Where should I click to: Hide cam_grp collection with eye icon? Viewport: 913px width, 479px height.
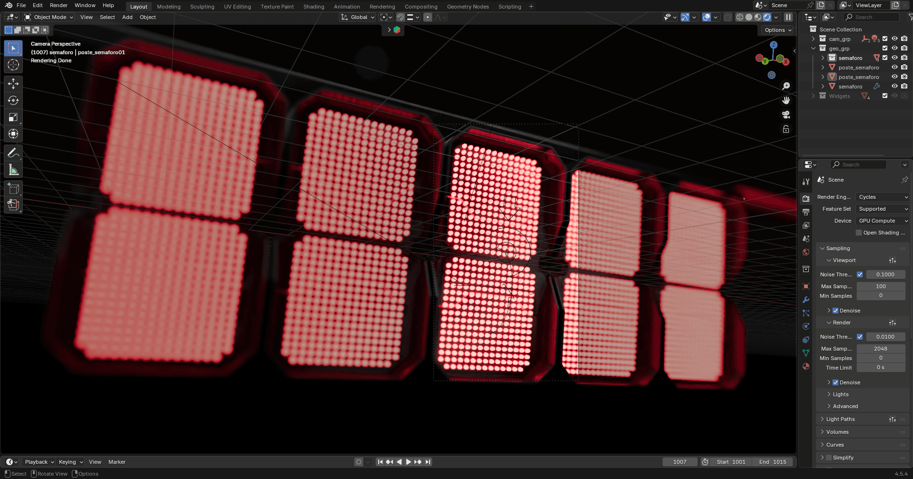click(x=894, y=39)
